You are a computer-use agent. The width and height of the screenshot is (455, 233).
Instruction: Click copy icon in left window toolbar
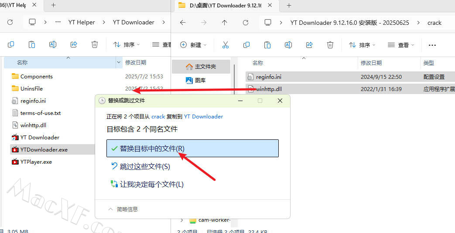pos(11,44)
